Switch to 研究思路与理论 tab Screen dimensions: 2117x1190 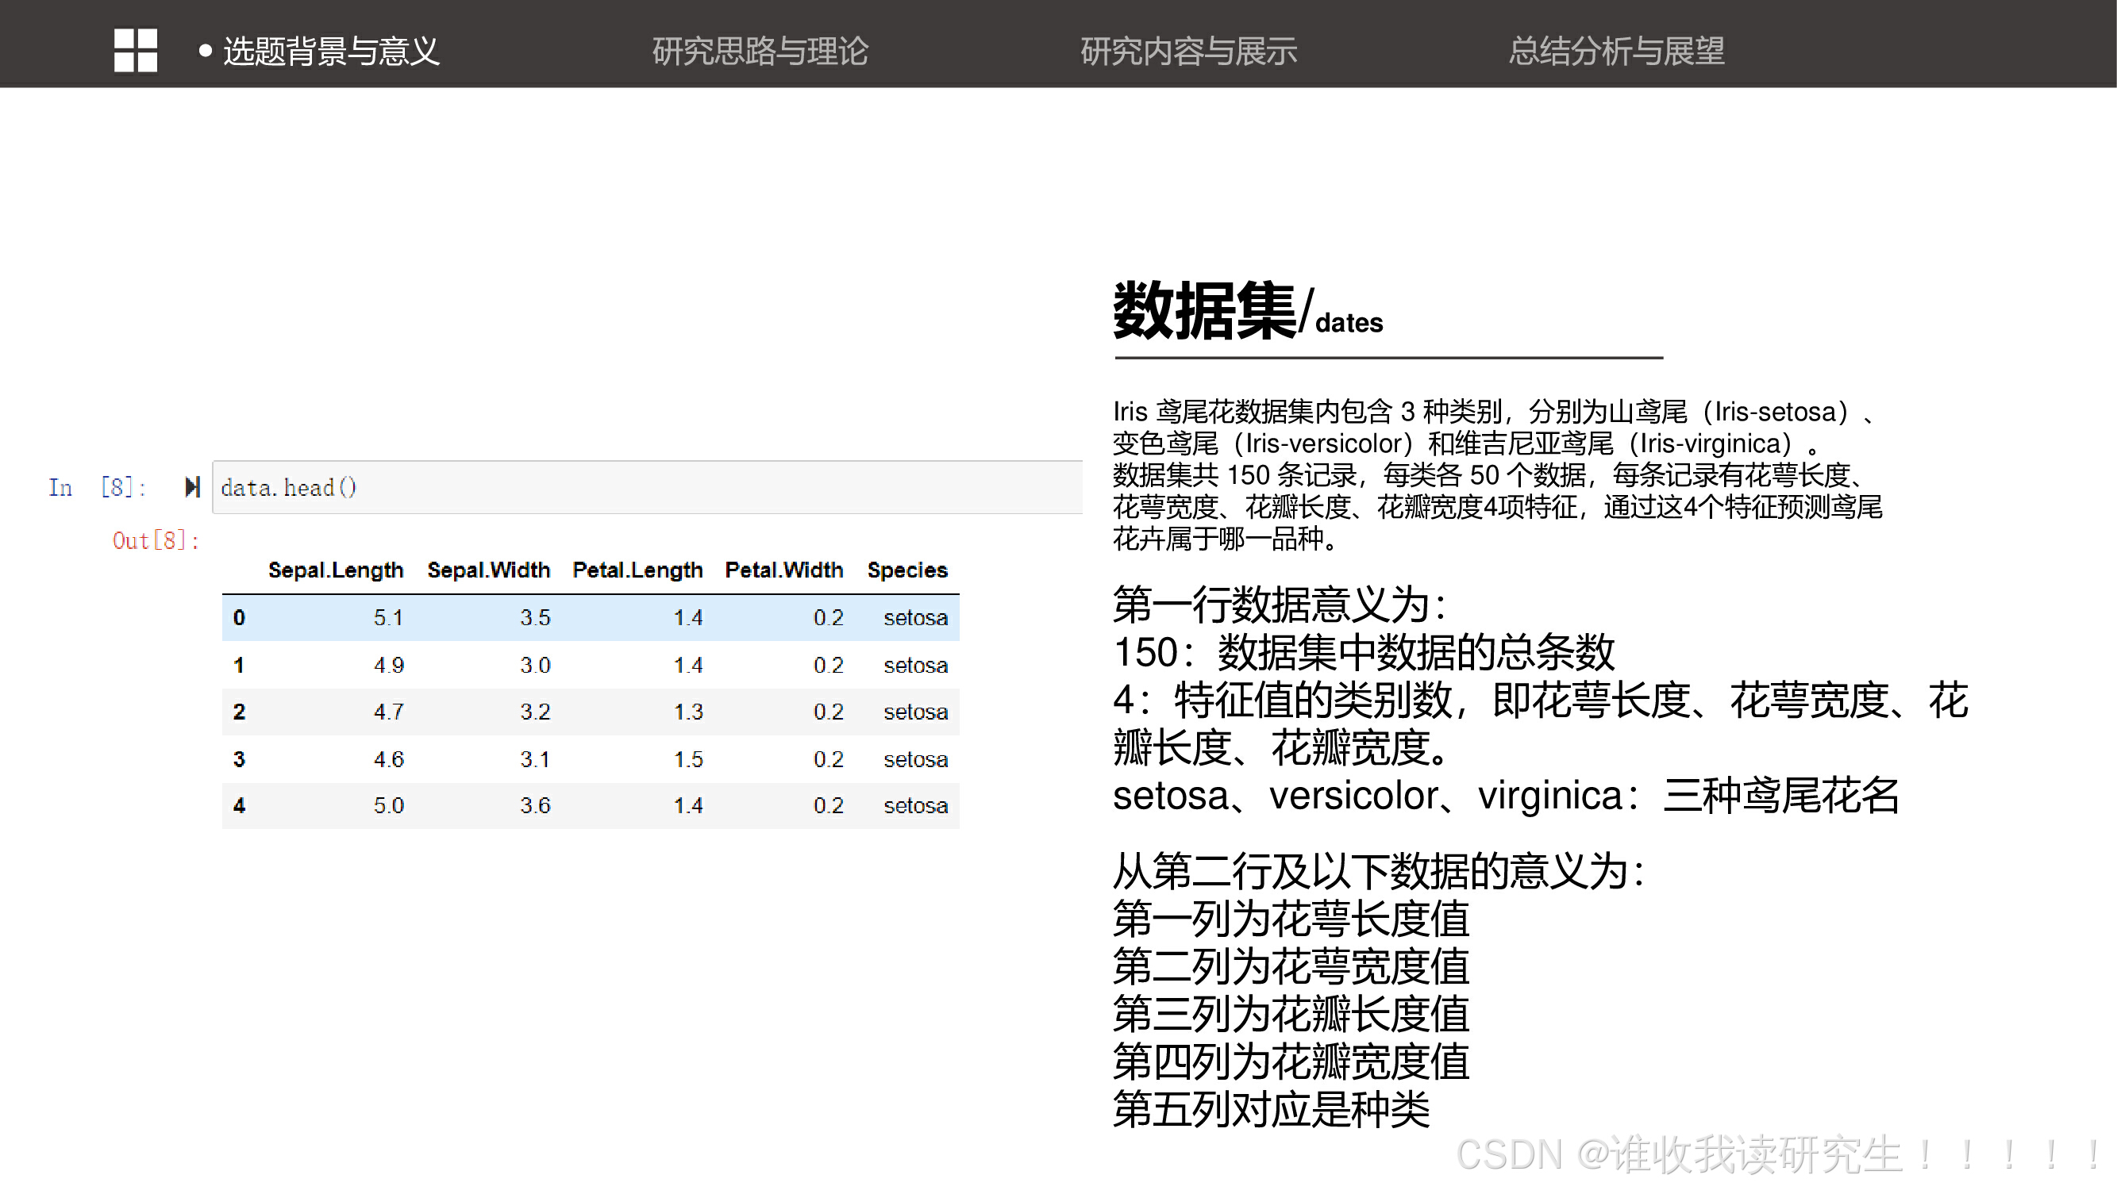tap(760, 51)
